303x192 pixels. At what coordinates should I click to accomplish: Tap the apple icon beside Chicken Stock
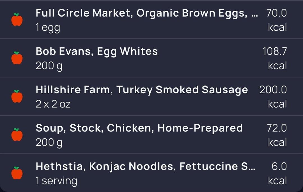coord(17,135)
